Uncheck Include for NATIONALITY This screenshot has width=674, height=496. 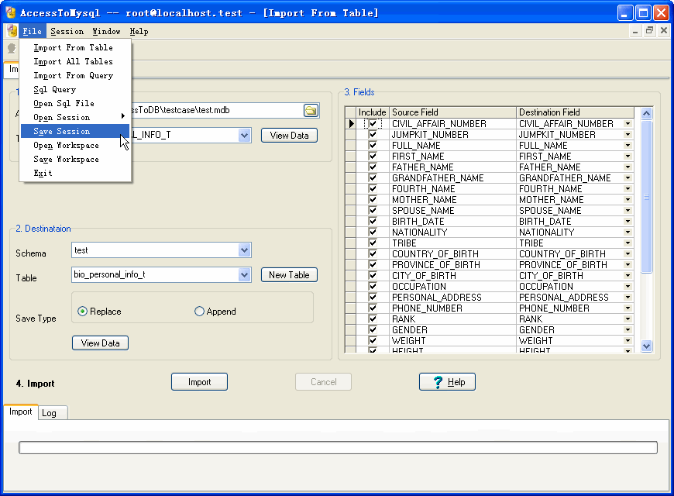coord(373,232)
